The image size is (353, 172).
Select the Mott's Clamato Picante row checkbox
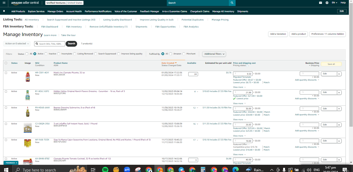click(x=6, y=73)
